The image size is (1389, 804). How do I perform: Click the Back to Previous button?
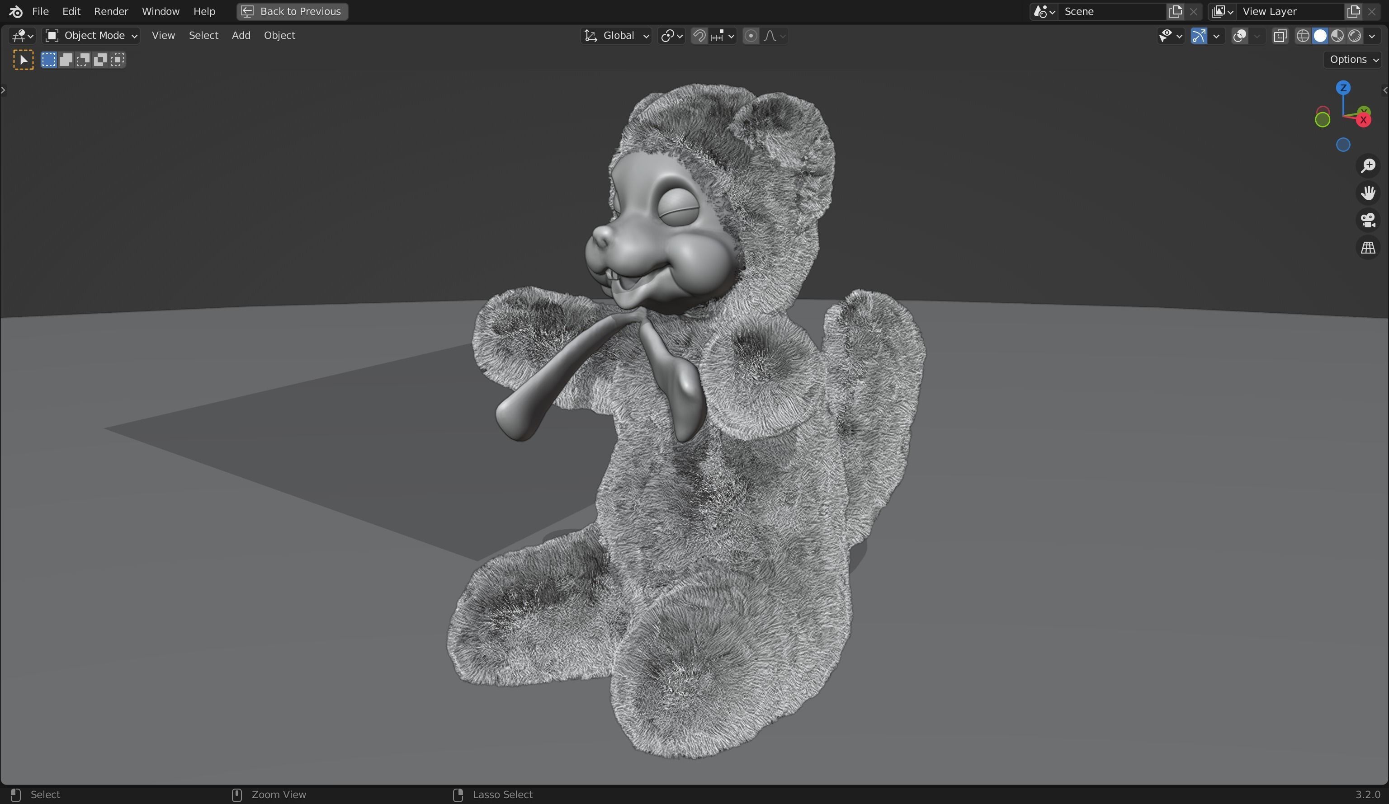(292, 11)
